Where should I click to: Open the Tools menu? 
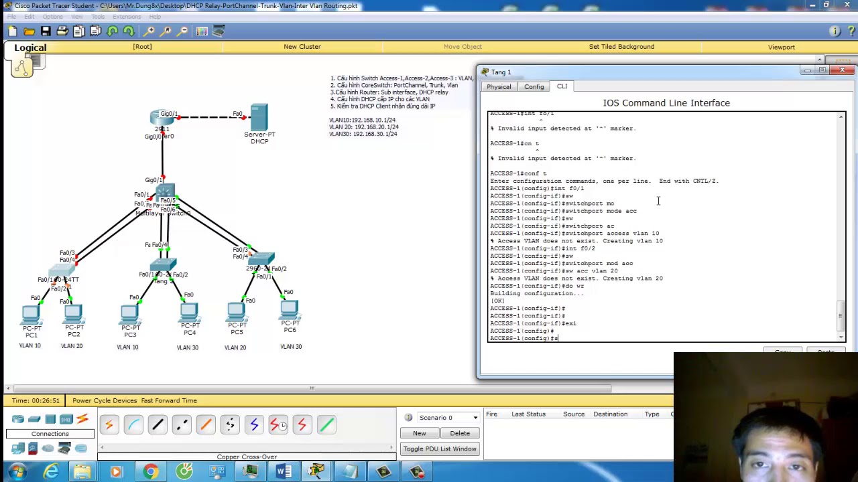[97, 16]
